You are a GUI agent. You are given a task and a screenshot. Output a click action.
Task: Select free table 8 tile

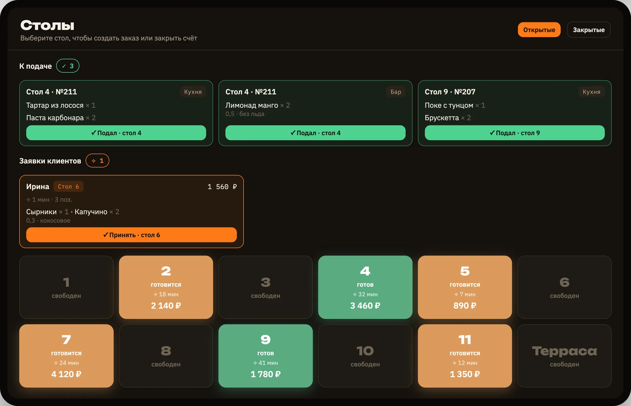(166, 356)
